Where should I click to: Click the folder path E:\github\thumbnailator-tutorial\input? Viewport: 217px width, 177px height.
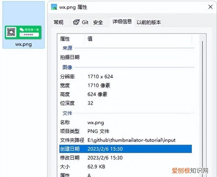pos(132,140)
